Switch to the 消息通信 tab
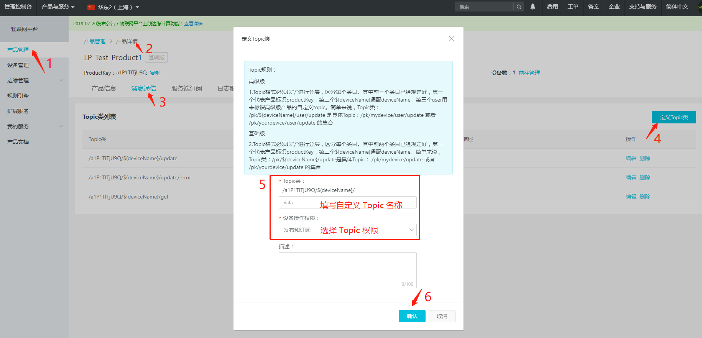Image resolution: width=702 pixels, height=338 pixels. (x=143, y=89)
